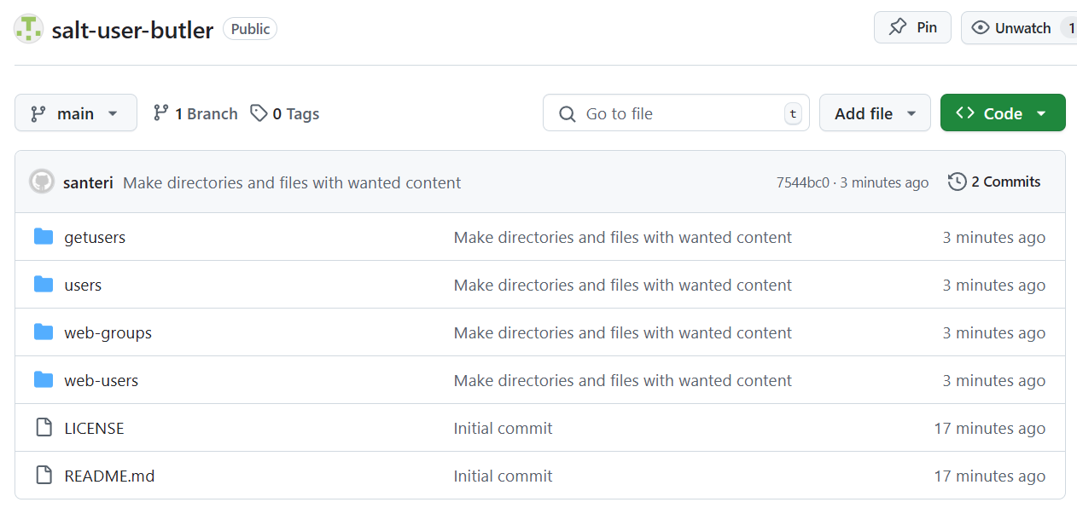View tags via the 0 Tags link
The width and height of the screenshot is (1077, 508).
[285, 113]
